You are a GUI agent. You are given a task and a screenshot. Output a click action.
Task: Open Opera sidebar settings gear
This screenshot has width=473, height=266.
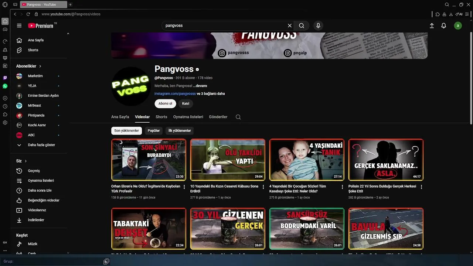(5, 122)
